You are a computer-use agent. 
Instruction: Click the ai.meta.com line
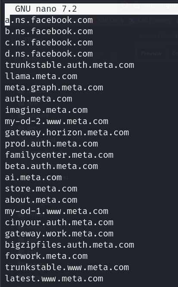pyautogui.click(x=33, y=178)
